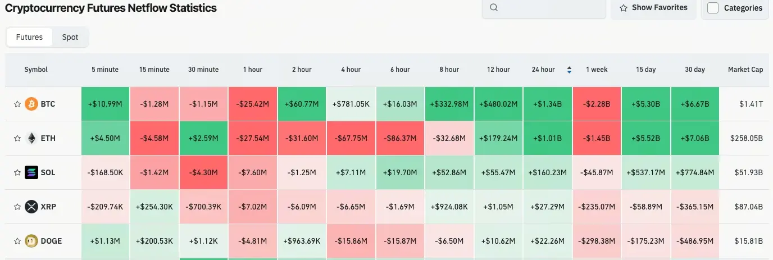Click DOGE 2 hour cell +$963.69K
Viewport: 773px width, 260px height.
coord(302,241)
